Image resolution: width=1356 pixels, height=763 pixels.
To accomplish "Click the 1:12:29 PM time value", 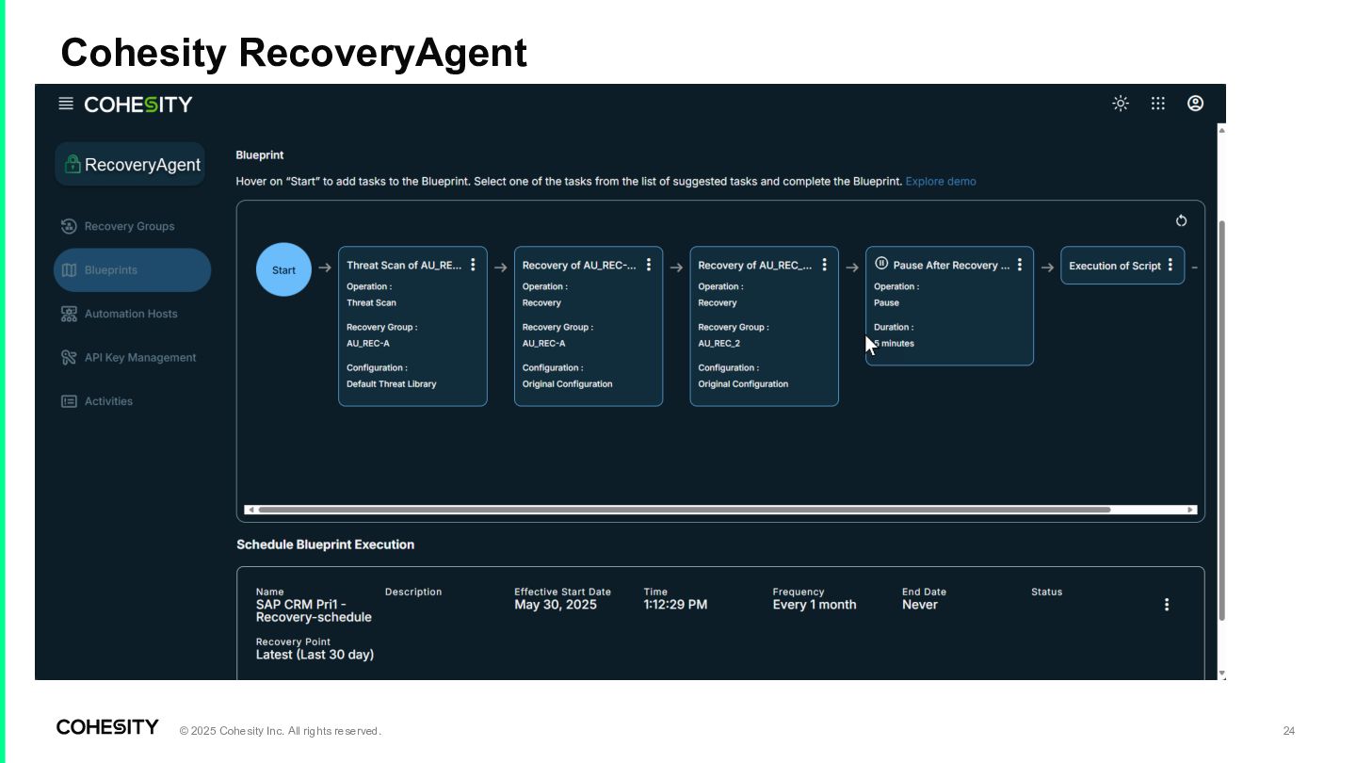I will (675, 605).
